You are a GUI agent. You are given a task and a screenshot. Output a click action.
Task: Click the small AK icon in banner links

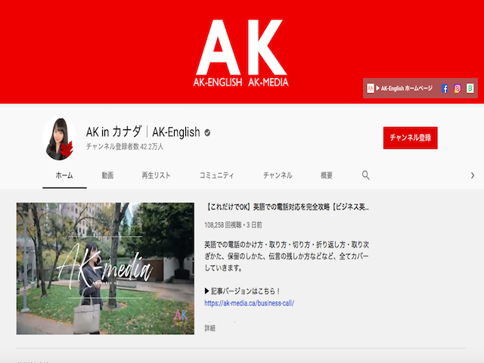coord(370,88)
